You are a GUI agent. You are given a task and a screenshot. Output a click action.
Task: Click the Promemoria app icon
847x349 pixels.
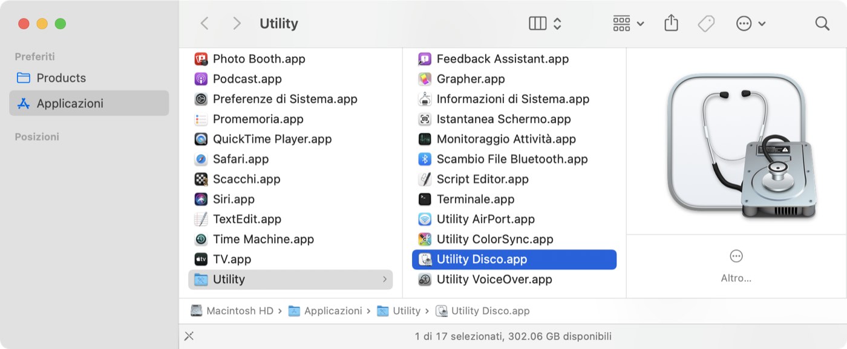pyautogui.click(x=201, y=119)
